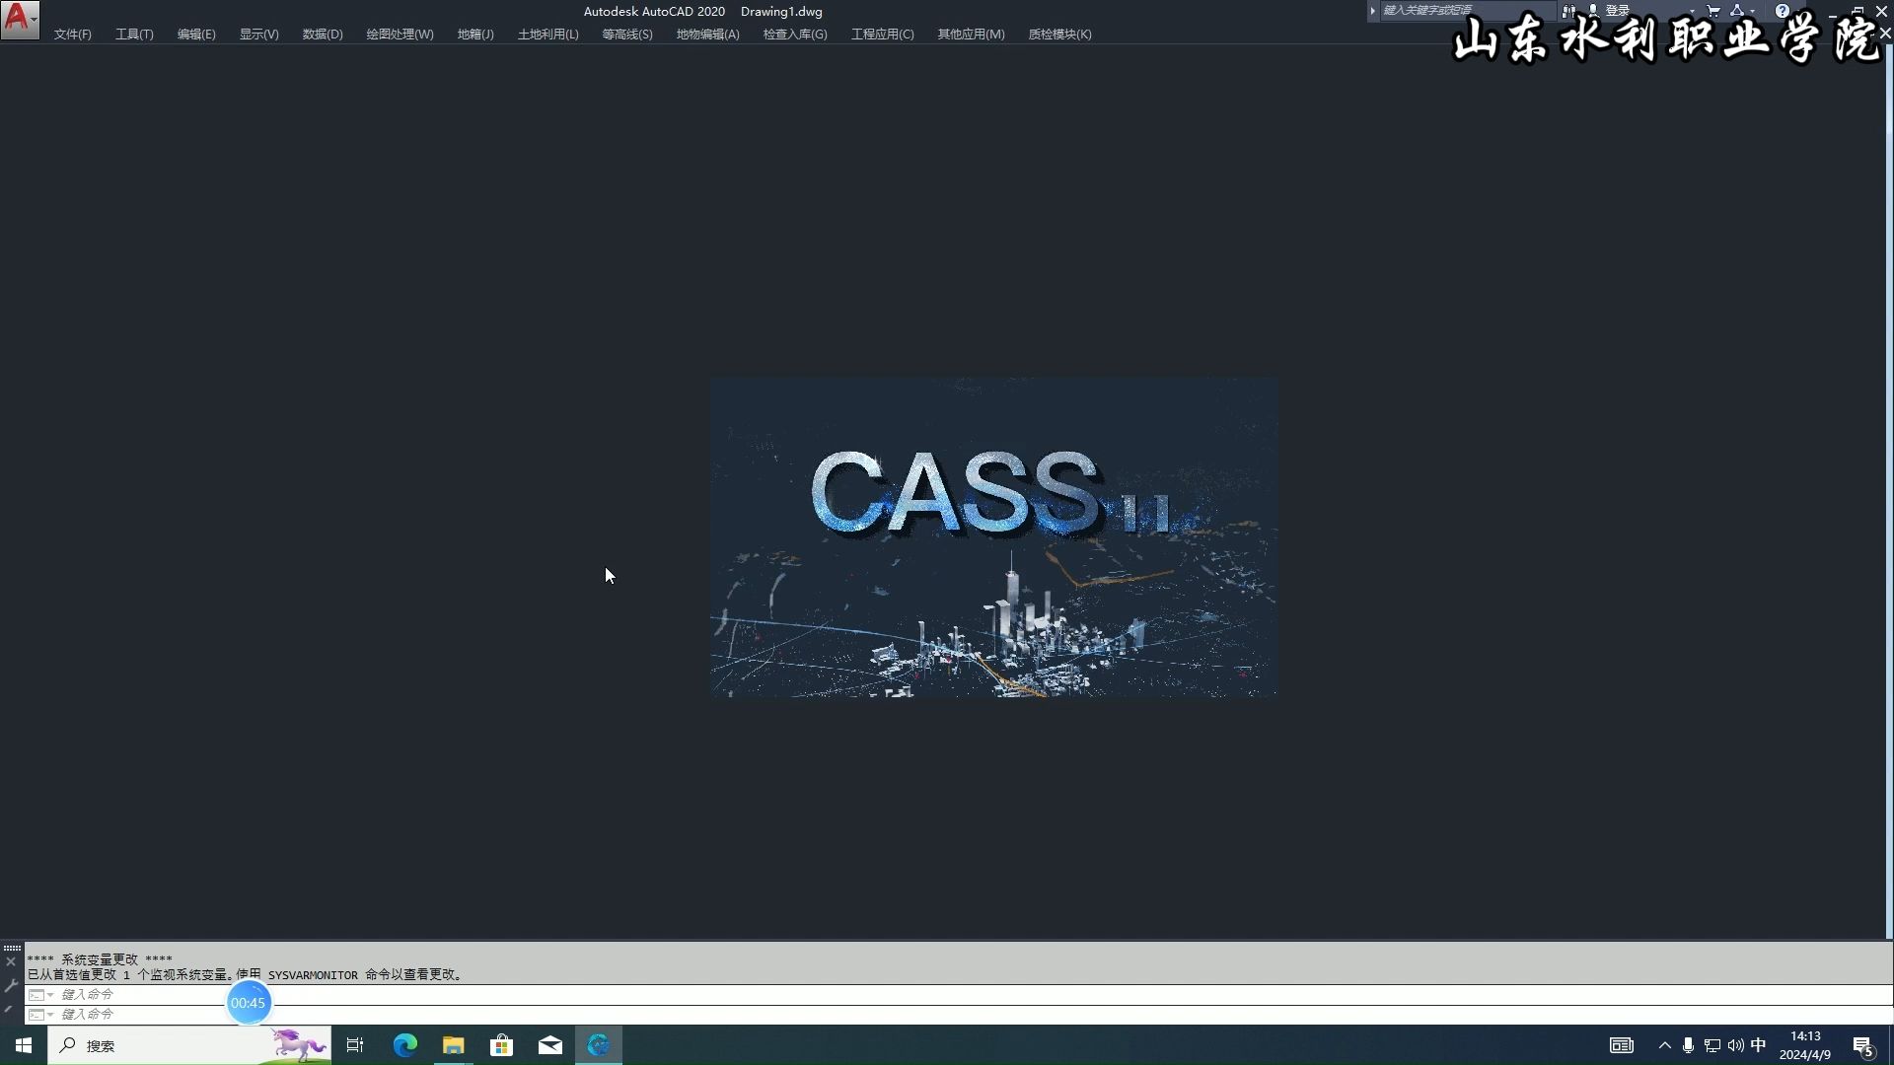Click the Windows taskbar 搜索 search box
The height and width of the screenshot is (1065, 1894).
point(189,1045)
